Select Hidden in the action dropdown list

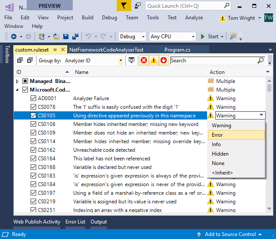pyautogui.click(x=236, y=154)
